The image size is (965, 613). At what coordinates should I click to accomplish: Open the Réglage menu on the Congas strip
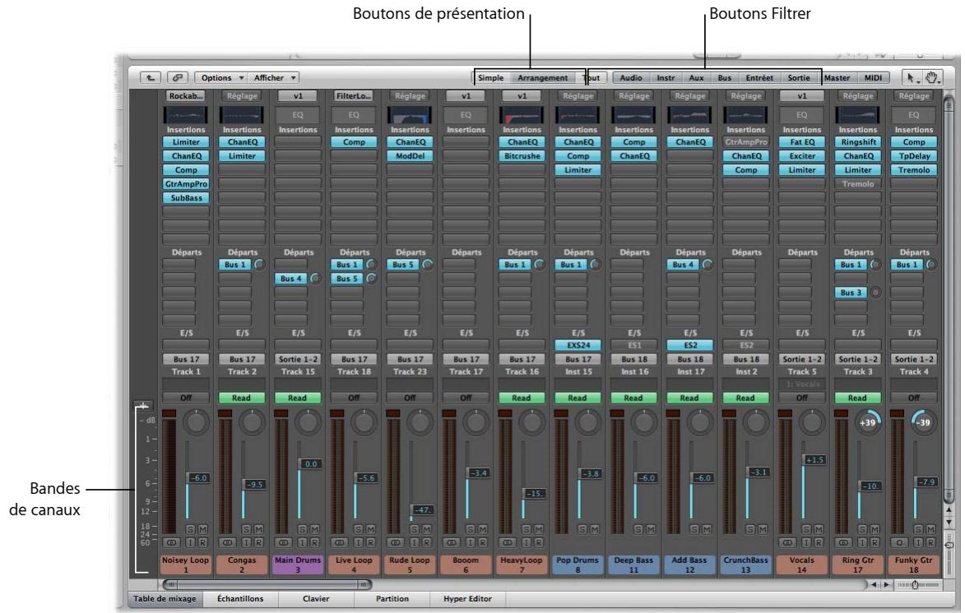click(x=242, y=96)
